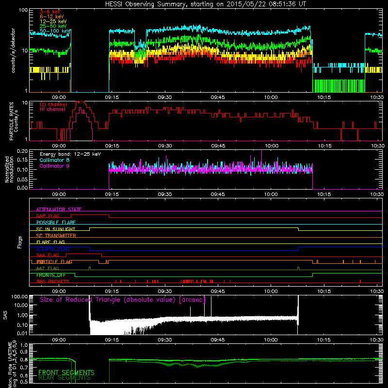The image size is (388, 388).
Task: Click the 10:30 tick under the Flags panel
Action: pyautogui.click(x=377, y=291)
